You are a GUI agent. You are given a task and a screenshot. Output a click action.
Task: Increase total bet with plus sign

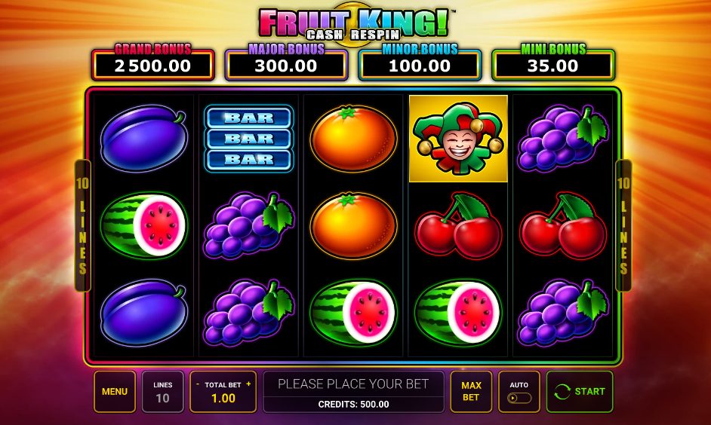point(248,384)
